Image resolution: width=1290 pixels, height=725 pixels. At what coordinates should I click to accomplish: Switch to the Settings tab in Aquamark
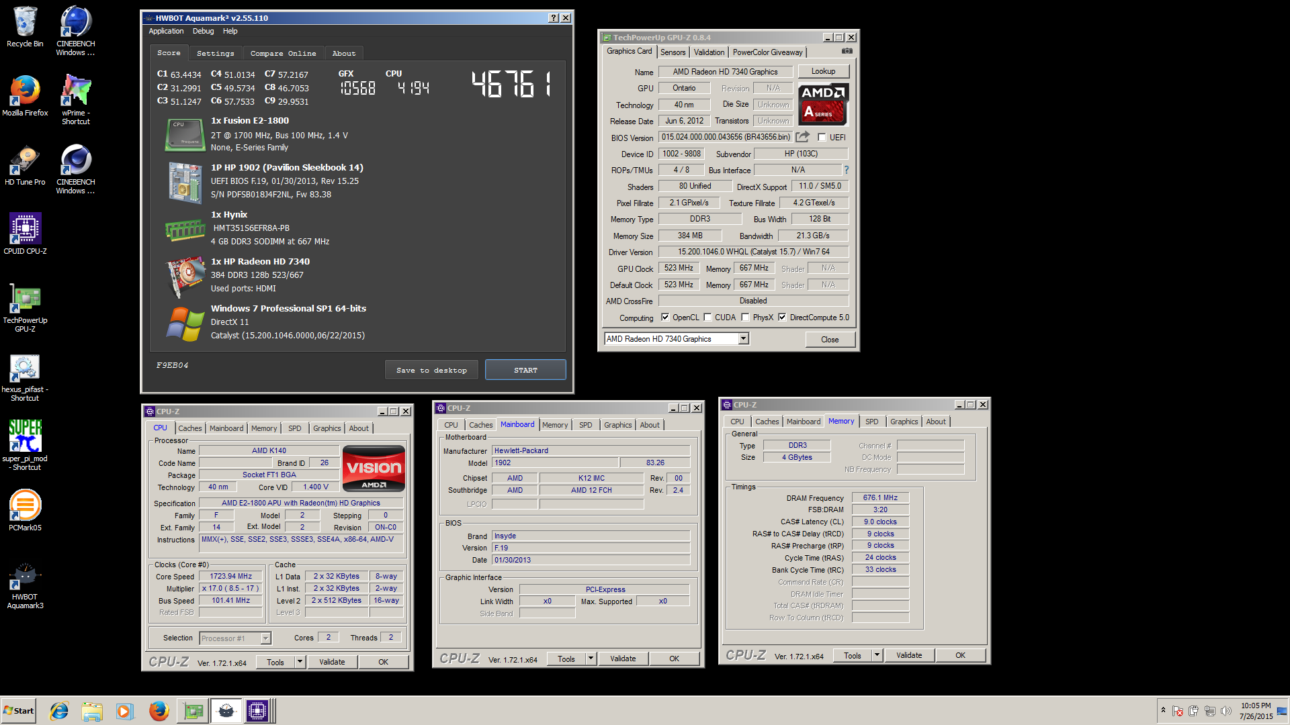tap(216, 53)
